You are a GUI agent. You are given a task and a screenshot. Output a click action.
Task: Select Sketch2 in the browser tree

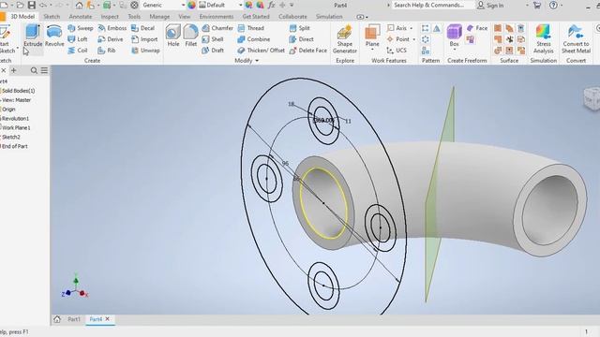coord(10,137)
